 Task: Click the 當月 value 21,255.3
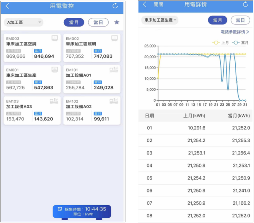(241, 141)
